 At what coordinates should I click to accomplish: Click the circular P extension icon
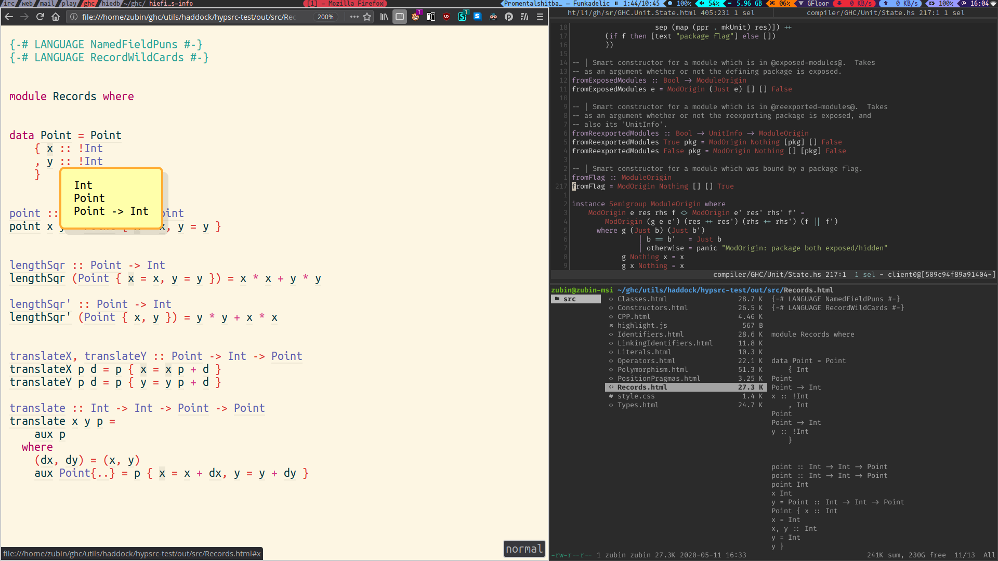point(509,17)
